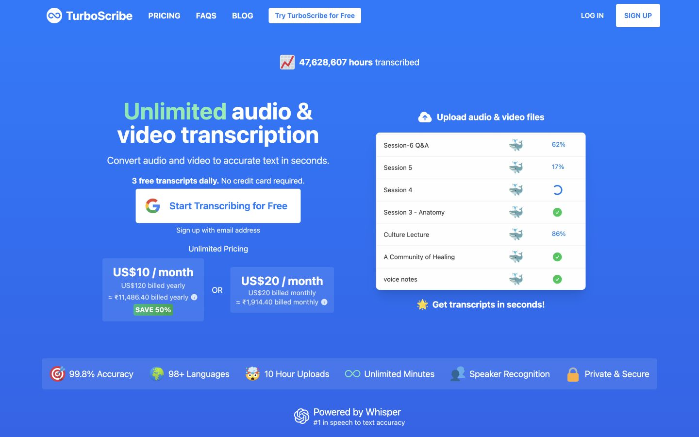
Task: Click 'Unlimited Pricing' label
Action: point(218,249)
